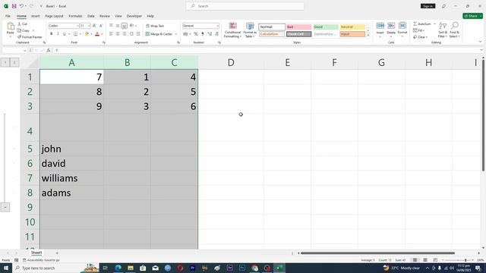Click the Decrease Indent icon
This screenshot has width=486, height=273.
(x=131, y=34)
